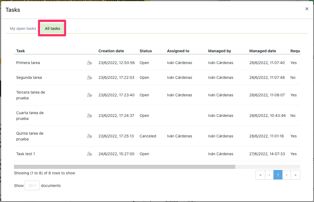Sort by the Creation date column header

click(111, 51)
